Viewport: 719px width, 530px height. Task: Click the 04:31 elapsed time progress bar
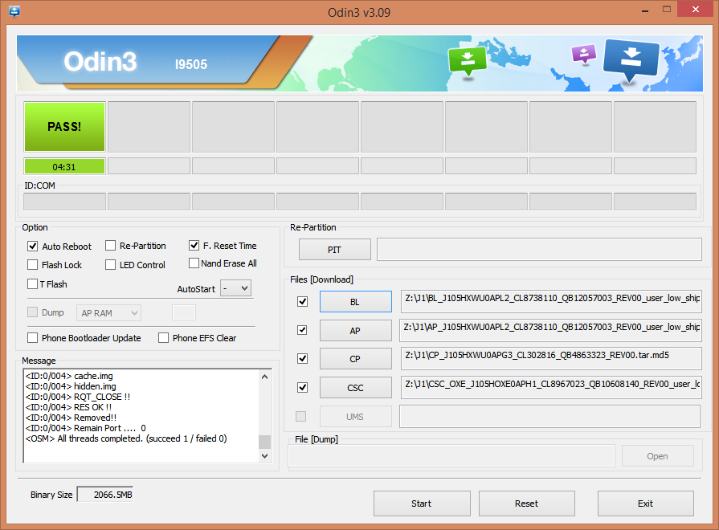pyautogui.click(x=64, y=166)
